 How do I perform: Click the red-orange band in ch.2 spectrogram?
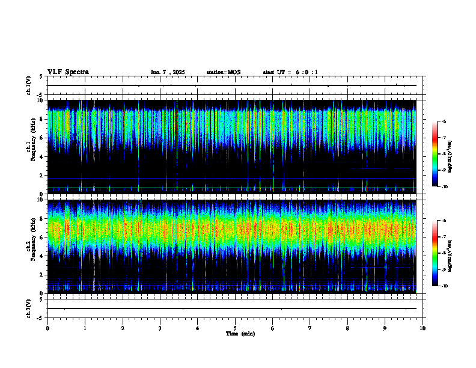[x=232, y=229]
